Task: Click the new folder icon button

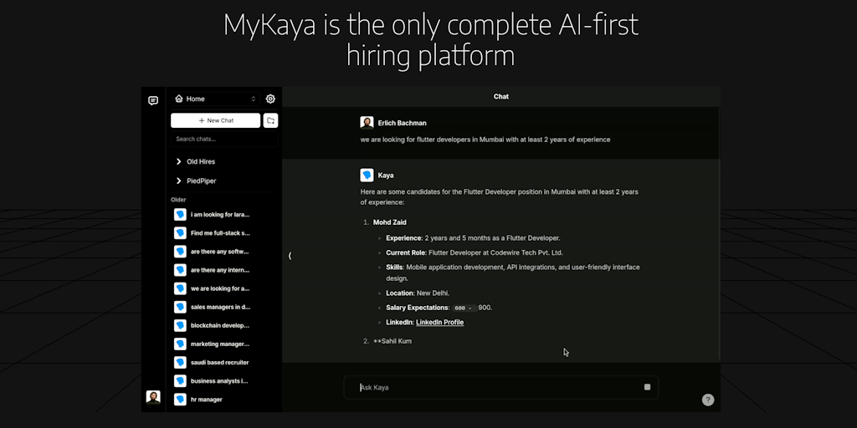Action: [x=270, y=120]
